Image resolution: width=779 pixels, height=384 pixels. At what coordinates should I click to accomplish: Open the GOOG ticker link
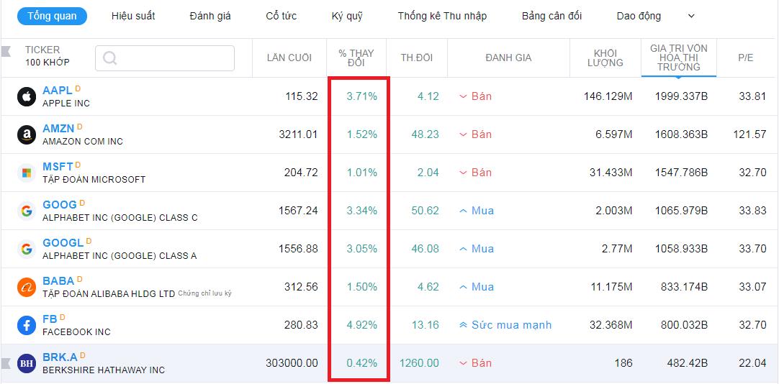[60, 205]
